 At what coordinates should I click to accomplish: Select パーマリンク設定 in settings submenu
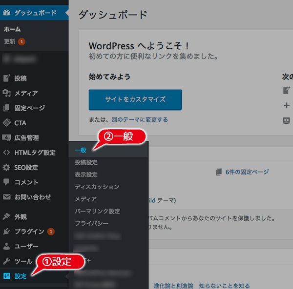pyautogui.click(x=97, y=211)
